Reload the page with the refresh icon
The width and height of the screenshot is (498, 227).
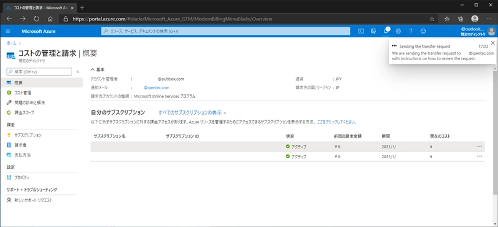pos(36,19)
